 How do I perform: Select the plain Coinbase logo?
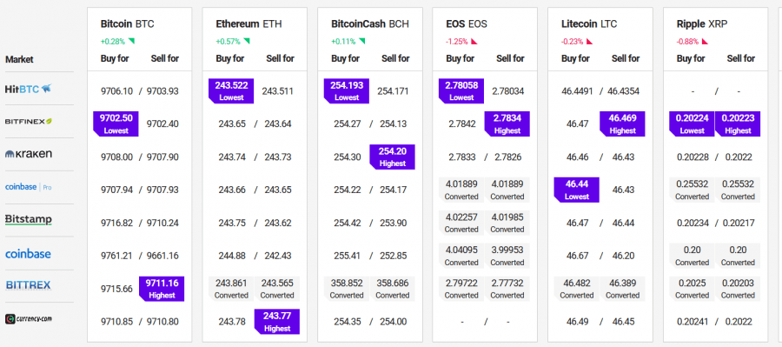(29, 254)
